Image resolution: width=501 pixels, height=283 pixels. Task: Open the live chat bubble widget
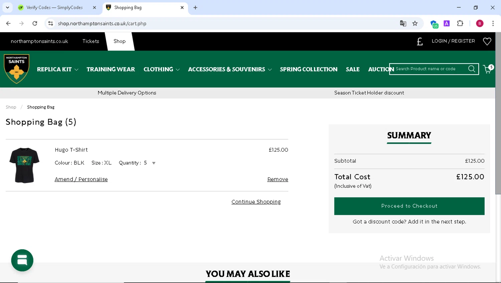[22, 260]
